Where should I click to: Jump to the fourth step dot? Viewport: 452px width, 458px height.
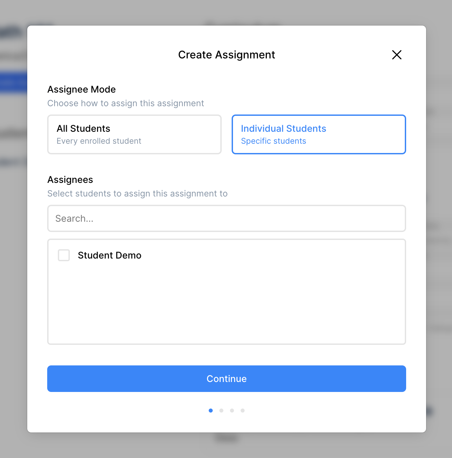(243, 411)
